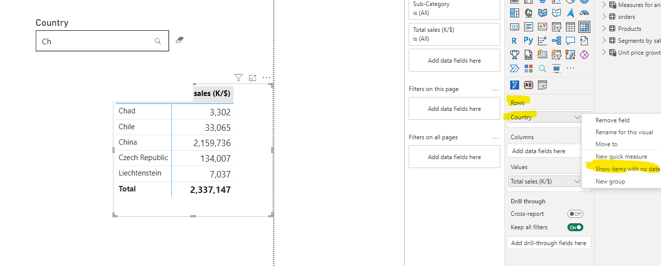Select the Map globe visualization icon
The height and width of the screenshot is (266, 661).
pos(529,13)
